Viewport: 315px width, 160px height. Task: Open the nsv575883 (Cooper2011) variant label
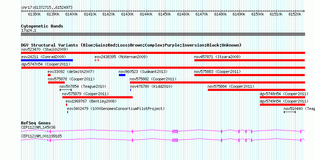[217, 72]
